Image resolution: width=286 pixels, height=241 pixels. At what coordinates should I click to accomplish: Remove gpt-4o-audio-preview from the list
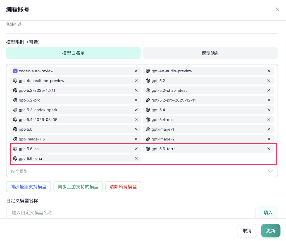click(269, 71)
